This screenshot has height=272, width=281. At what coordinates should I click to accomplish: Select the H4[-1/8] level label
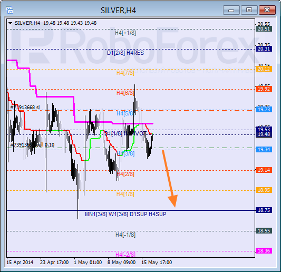point(125,235)
